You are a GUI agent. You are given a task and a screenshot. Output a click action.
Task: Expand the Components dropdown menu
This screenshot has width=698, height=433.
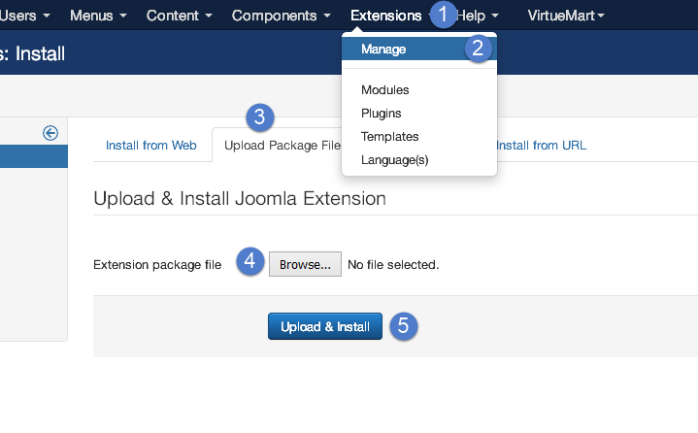click(281, 16)
